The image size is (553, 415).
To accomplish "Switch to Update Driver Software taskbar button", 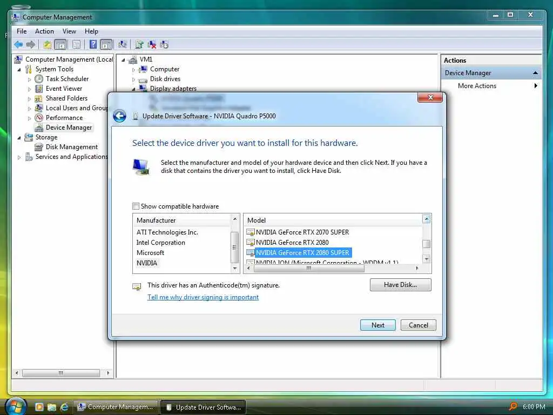I will pos(203,407).
